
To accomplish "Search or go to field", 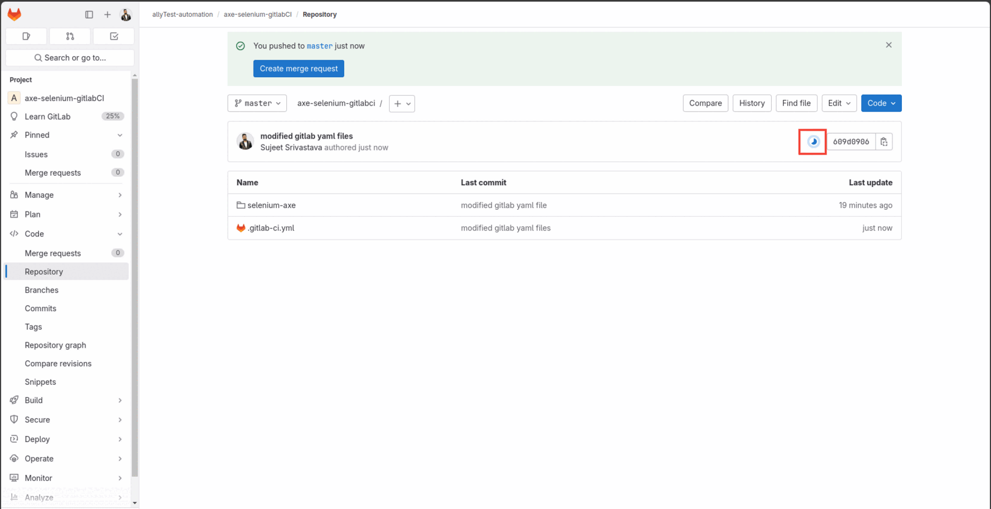I will click(70, 58).
